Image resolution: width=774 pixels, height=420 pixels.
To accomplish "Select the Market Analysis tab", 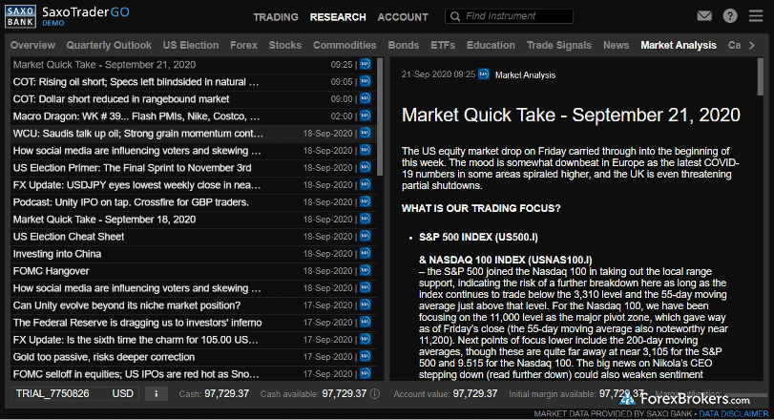I will click(679, 46).
